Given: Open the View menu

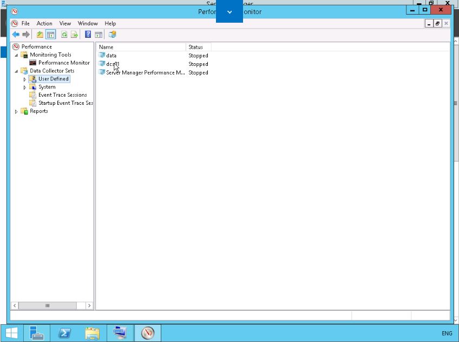Looking at the screenshot, I should pyautogui.click(x=65, y=23).
